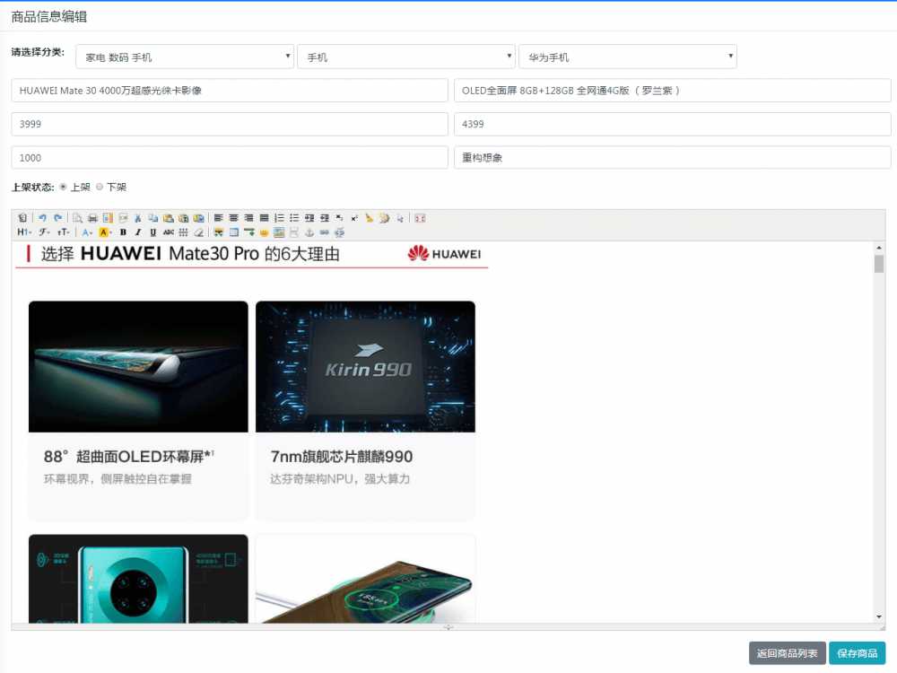Apply underline formatting
Screen dimensions: 897x673
[152, 232]
